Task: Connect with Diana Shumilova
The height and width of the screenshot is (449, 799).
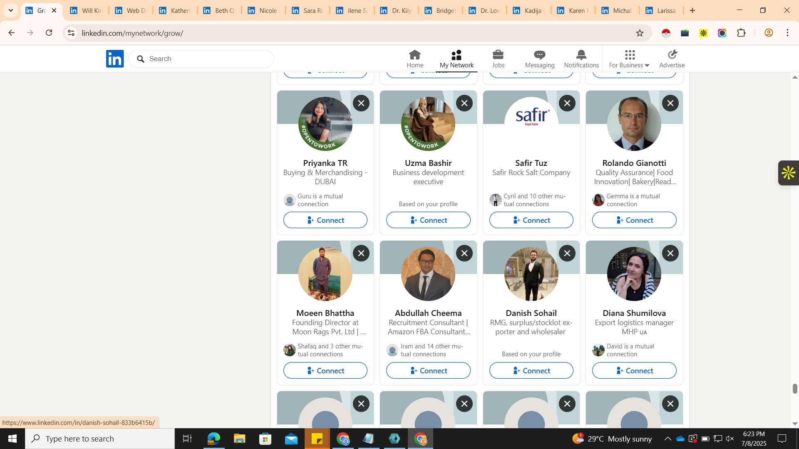Action: [634, 370]
